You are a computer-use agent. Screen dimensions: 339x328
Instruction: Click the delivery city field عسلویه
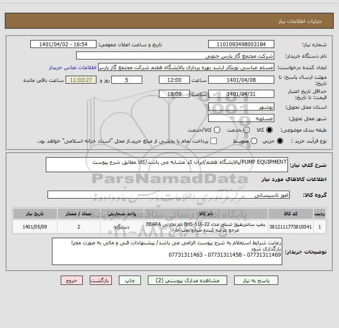tap(241, 118)
